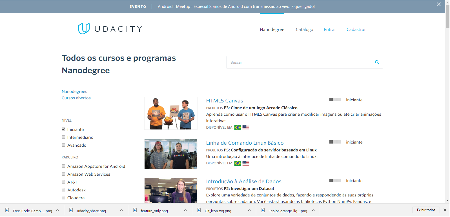Click 'P2: Investigar um Dataset' text

(249, 189)
